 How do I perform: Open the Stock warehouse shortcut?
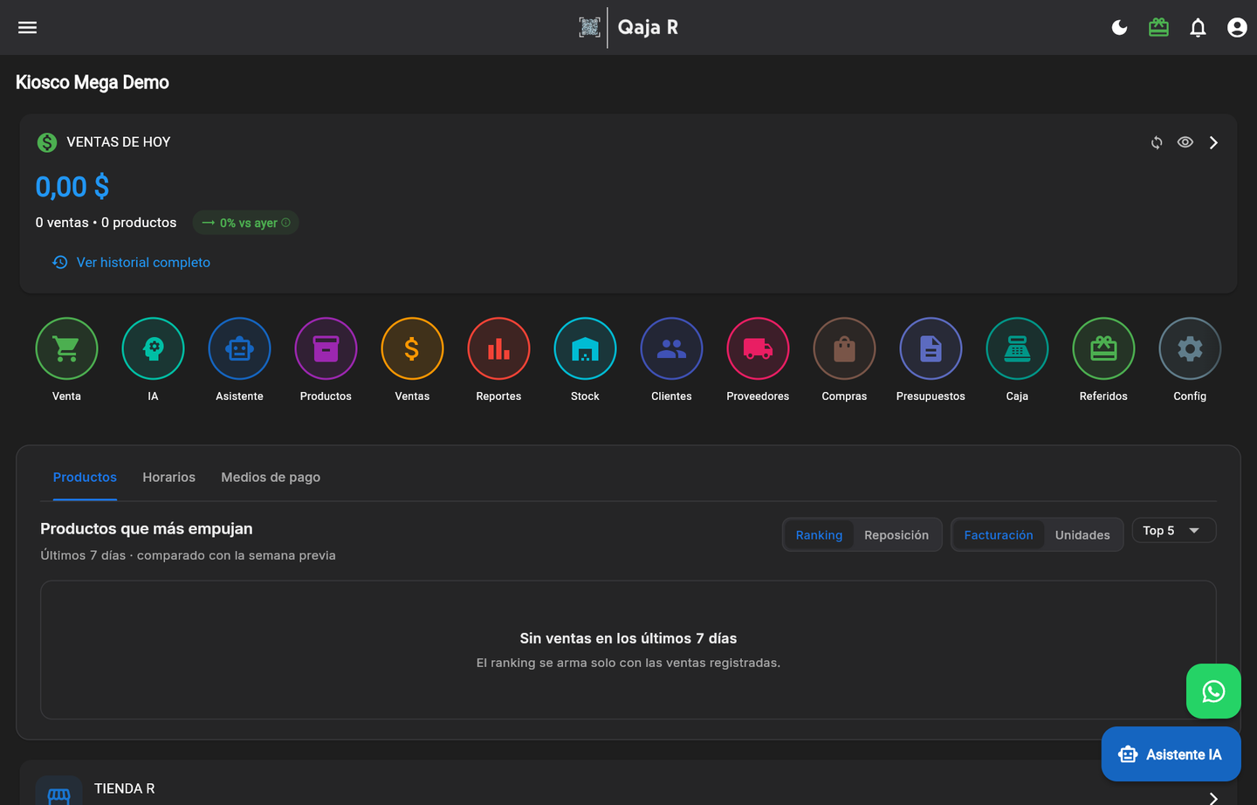[585, 348]
